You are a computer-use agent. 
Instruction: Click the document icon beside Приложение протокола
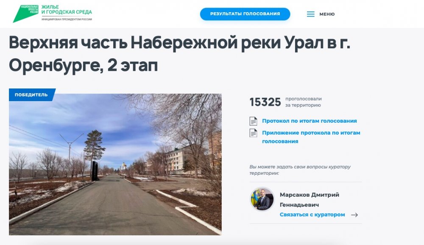click(253, 133)
